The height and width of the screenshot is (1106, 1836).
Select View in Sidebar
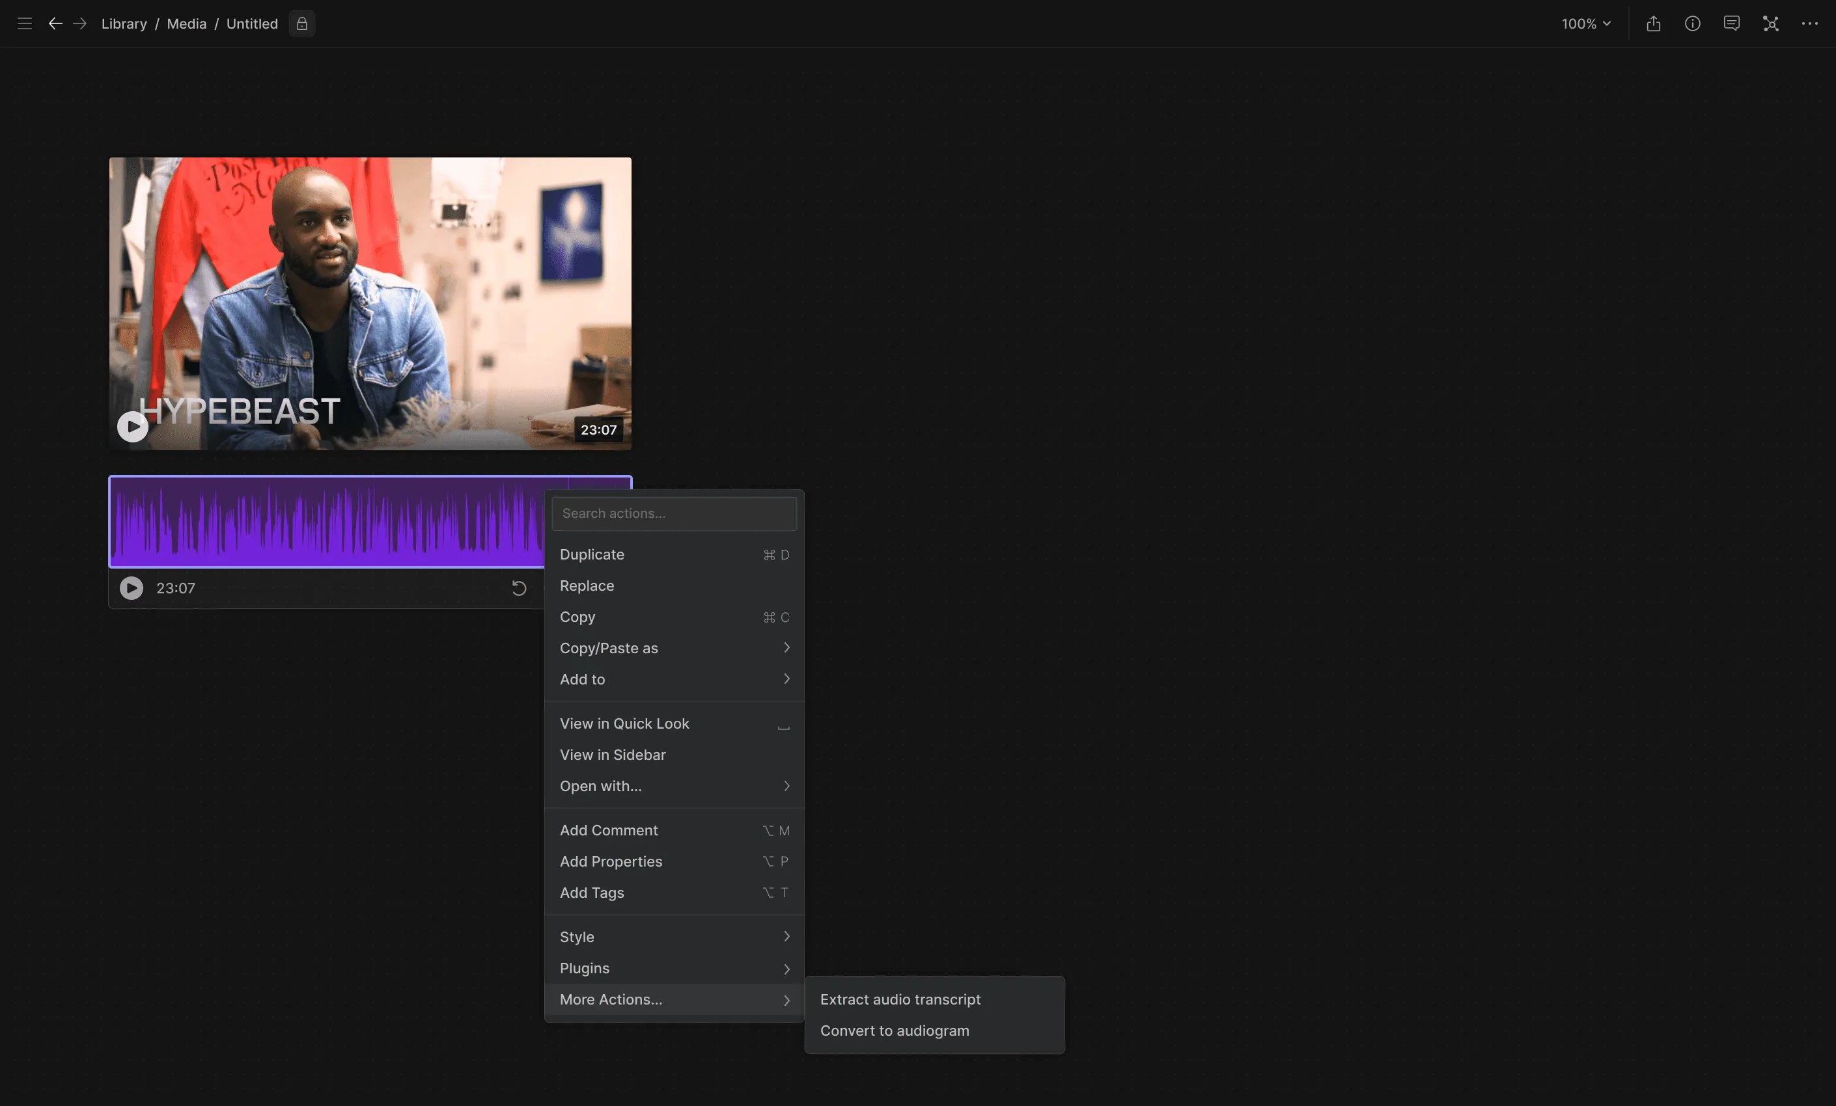[674, 755]
